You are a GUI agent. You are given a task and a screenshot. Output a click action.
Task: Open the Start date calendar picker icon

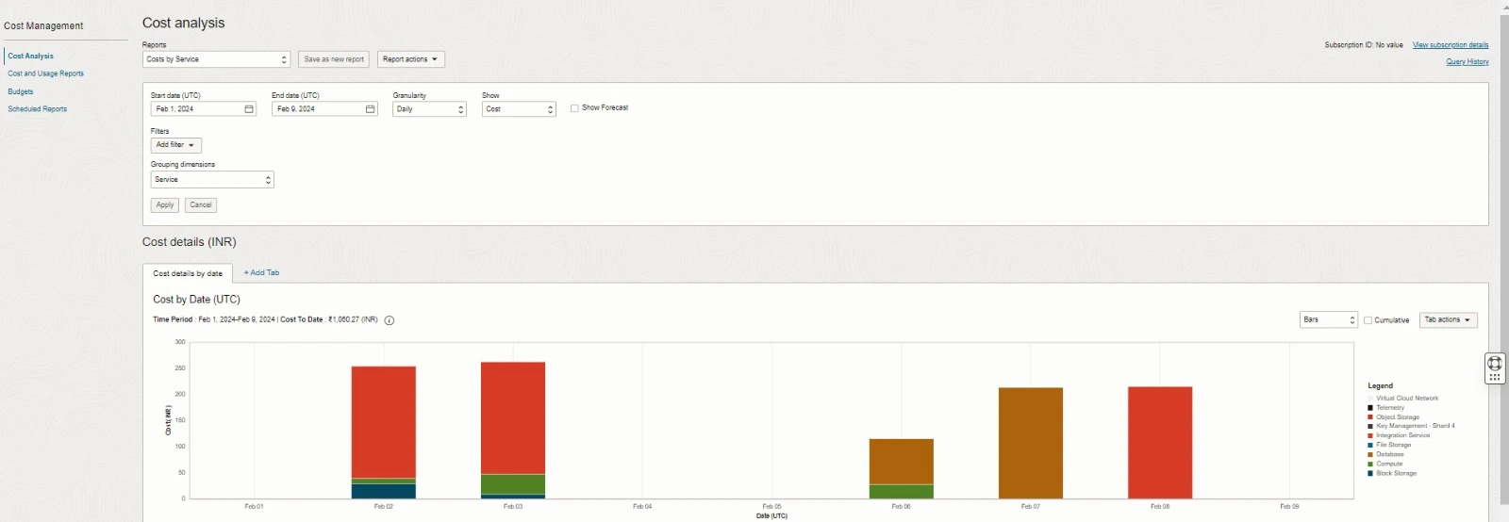pyautogui.click(x=249, y=109)
